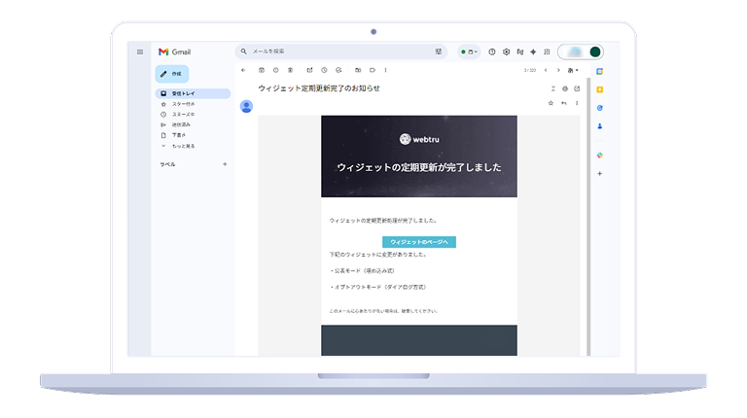Viewport: 747px width, 418px height.
Task: Click the オプトアウトモード（ダイアログ方式） line
Action: pyautogui.click(x=378, y=287)
